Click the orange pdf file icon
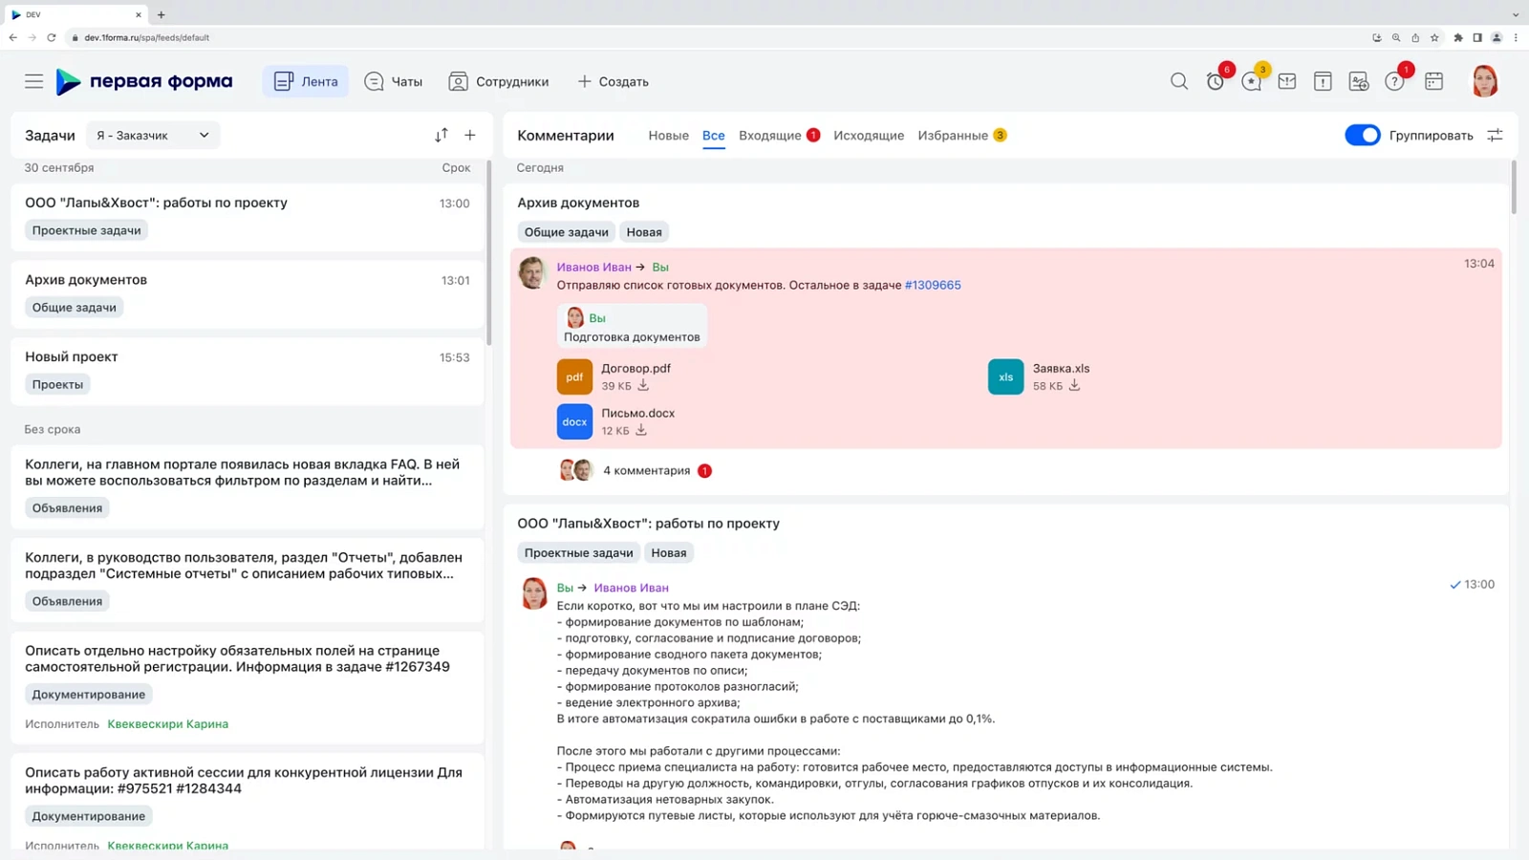 tap(574, 376)
